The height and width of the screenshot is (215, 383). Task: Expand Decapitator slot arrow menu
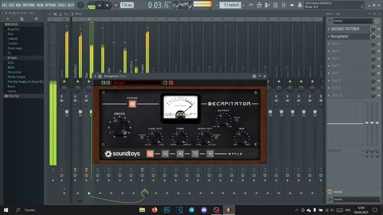click(329, 36)
